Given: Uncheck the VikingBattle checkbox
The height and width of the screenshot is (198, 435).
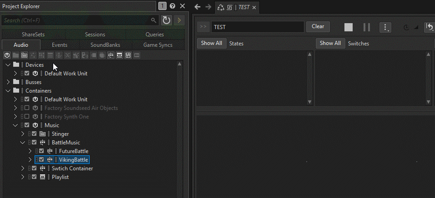Looking at the screenshot, I should pyautogui.click(x=41, y=160).
